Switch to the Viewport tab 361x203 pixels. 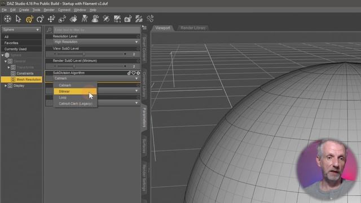pyautogui.click(x=162, y=28)
